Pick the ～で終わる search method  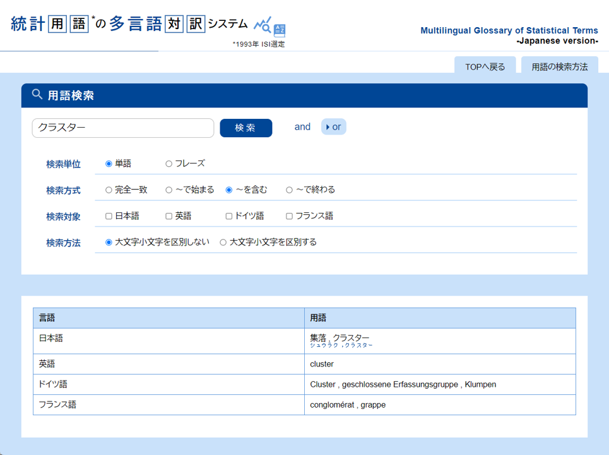tap(289, 190)
